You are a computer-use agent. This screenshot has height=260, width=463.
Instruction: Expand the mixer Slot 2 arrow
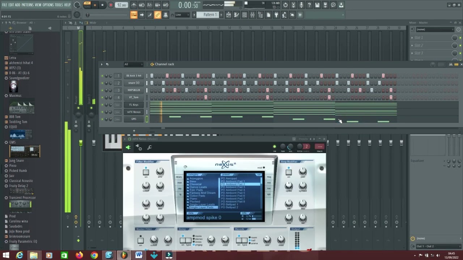pyautogui.click(x=412, y=45)
